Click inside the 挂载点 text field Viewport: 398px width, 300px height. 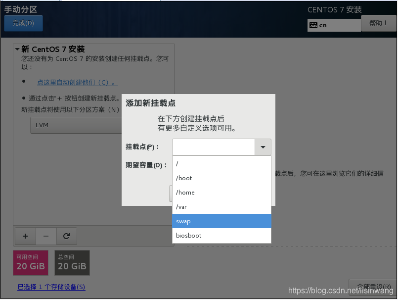point(214,147)
